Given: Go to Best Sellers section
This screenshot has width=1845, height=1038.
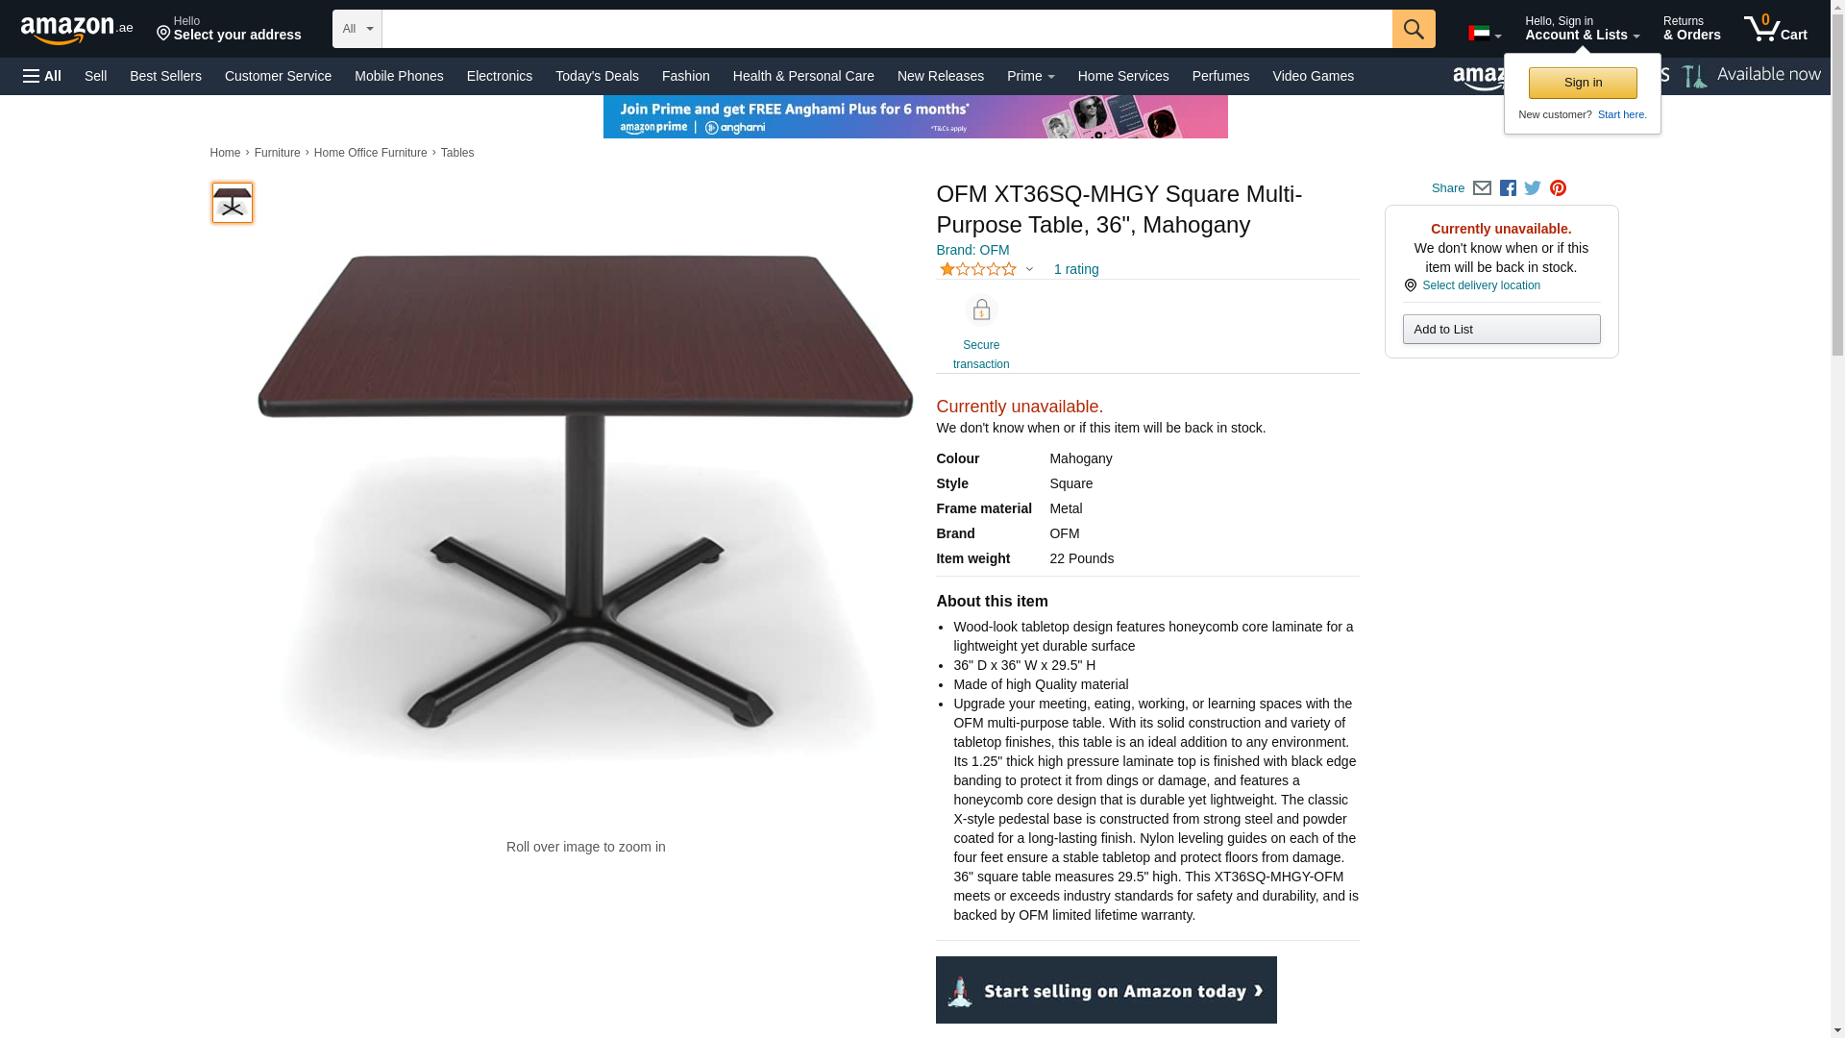Looking at the screenshot, I should click(x=165, y=76).
